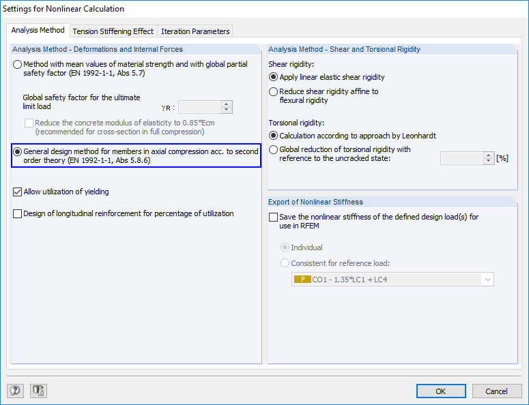The width and height of the screenshot is (529, 405).
Task: Open the Iteration Parameters tab
Action: (x=196, y=31)
